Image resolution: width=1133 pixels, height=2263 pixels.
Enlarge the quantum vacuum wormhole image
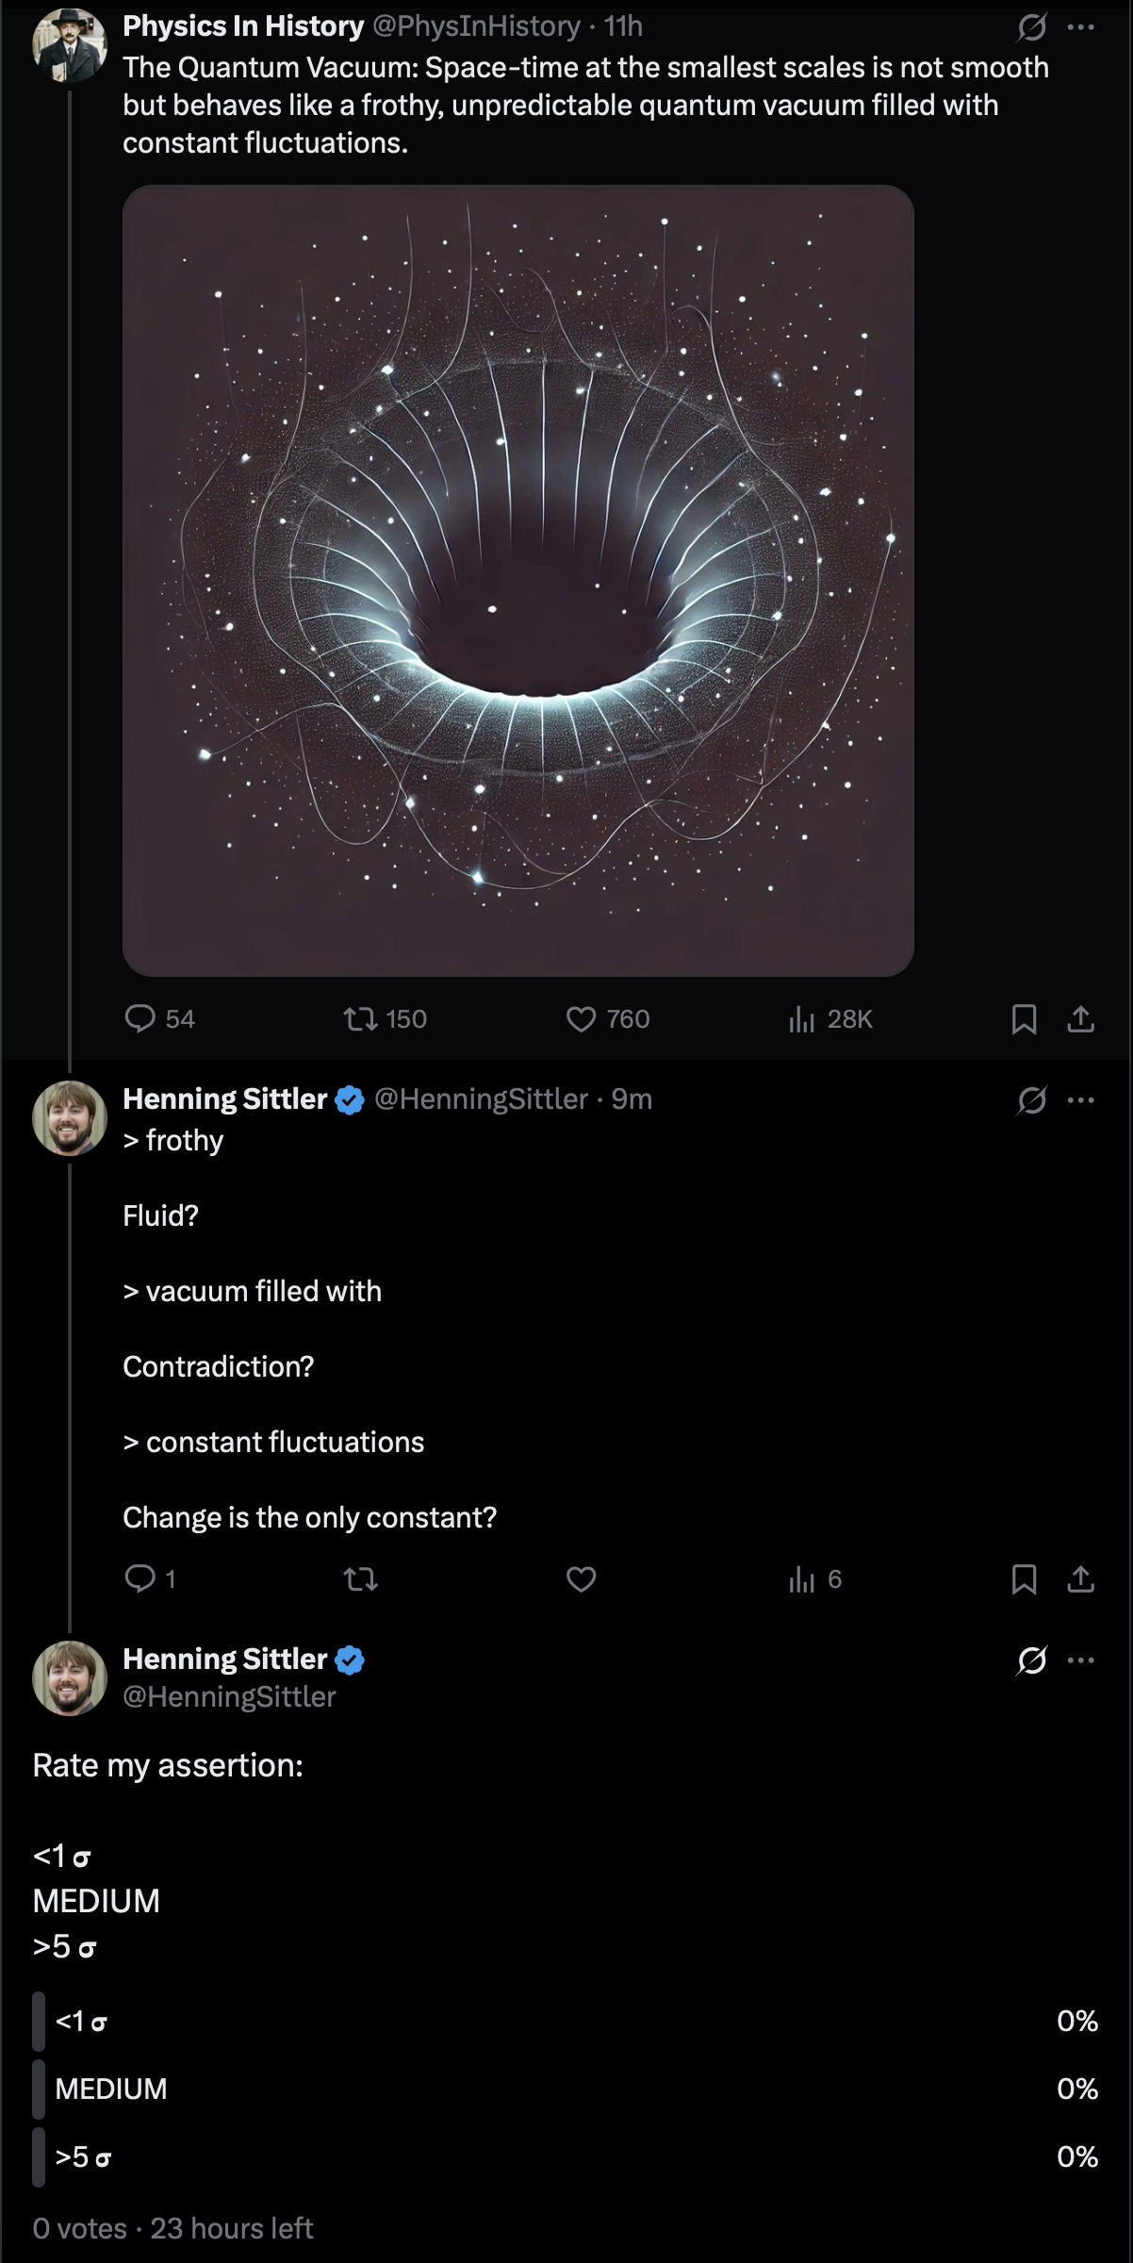(518, 580)
